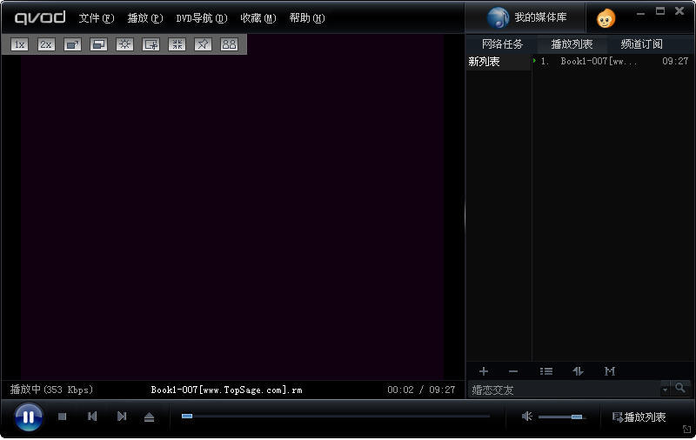The height and width of the screenshot is (440, 696).
Task: Close the qvod player window
Action: 679,11
